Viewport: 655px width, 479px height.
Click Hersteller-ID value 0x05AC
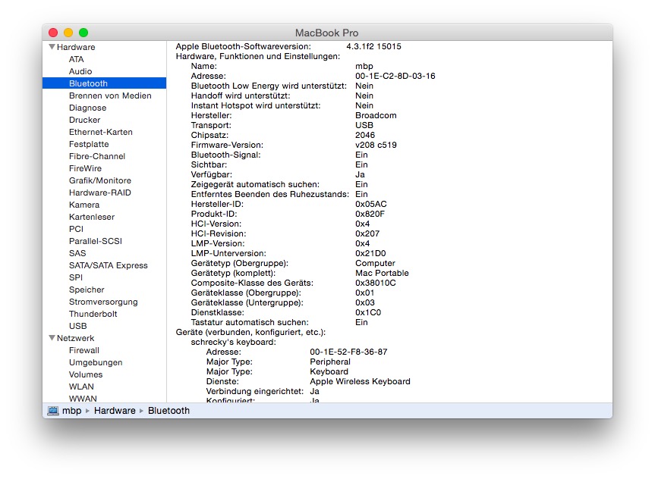(370, 204)
